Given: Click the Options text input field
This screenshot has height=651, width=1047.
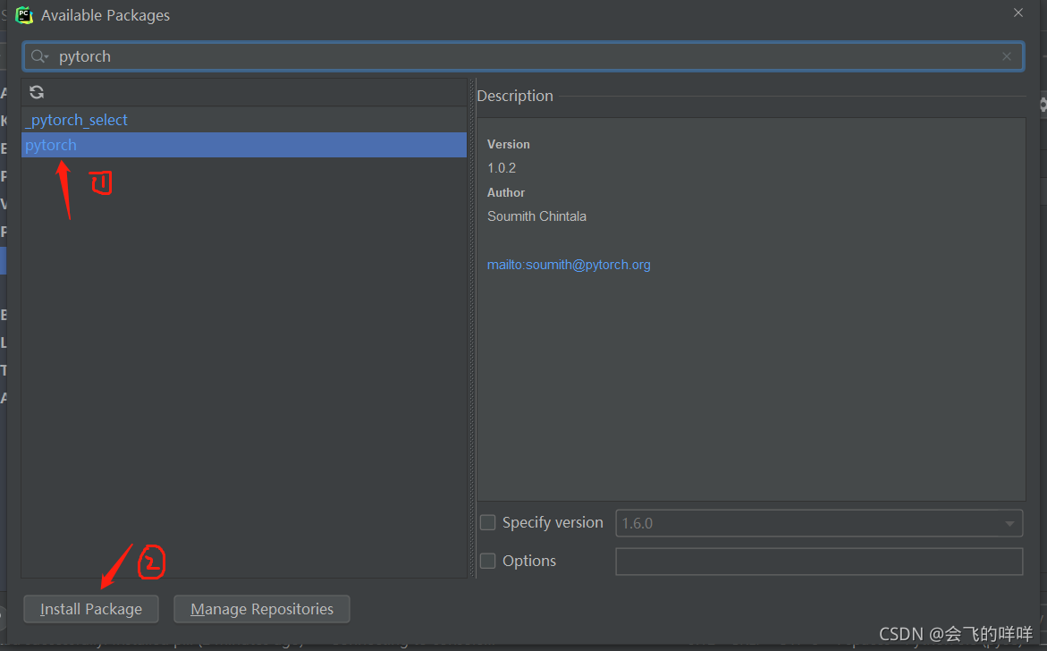Looking at the screenshot, I should [x=819, y=562].
